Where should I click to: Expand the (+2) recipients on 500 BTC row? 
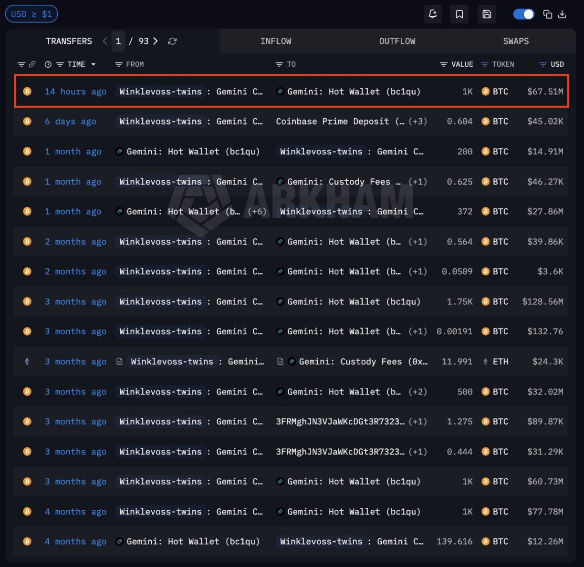[x=417, y=392]
